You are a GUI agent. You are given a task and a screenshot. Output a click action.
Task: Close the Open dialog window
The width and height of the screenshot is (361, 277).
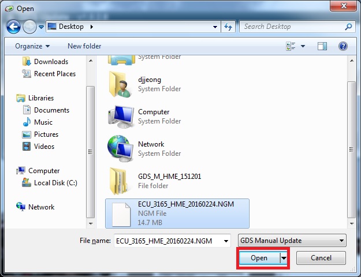point(344,6)
